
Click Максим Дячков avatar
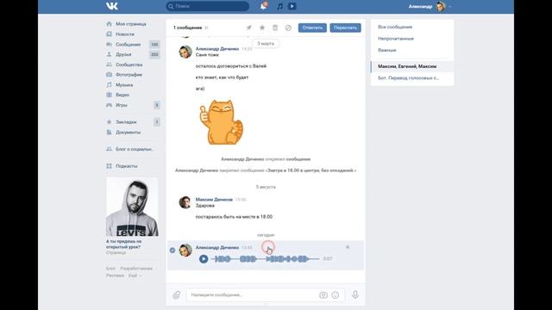point(185,202)
